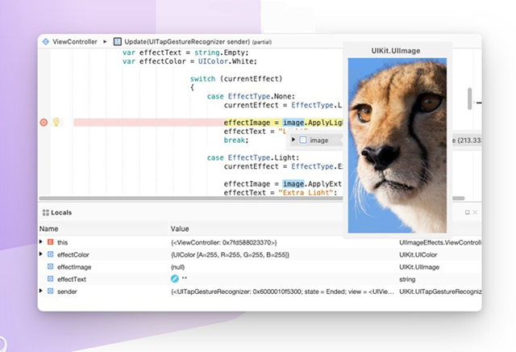Select the effectText row name
This screenshot has height=352, width=516.
[72, 279]
